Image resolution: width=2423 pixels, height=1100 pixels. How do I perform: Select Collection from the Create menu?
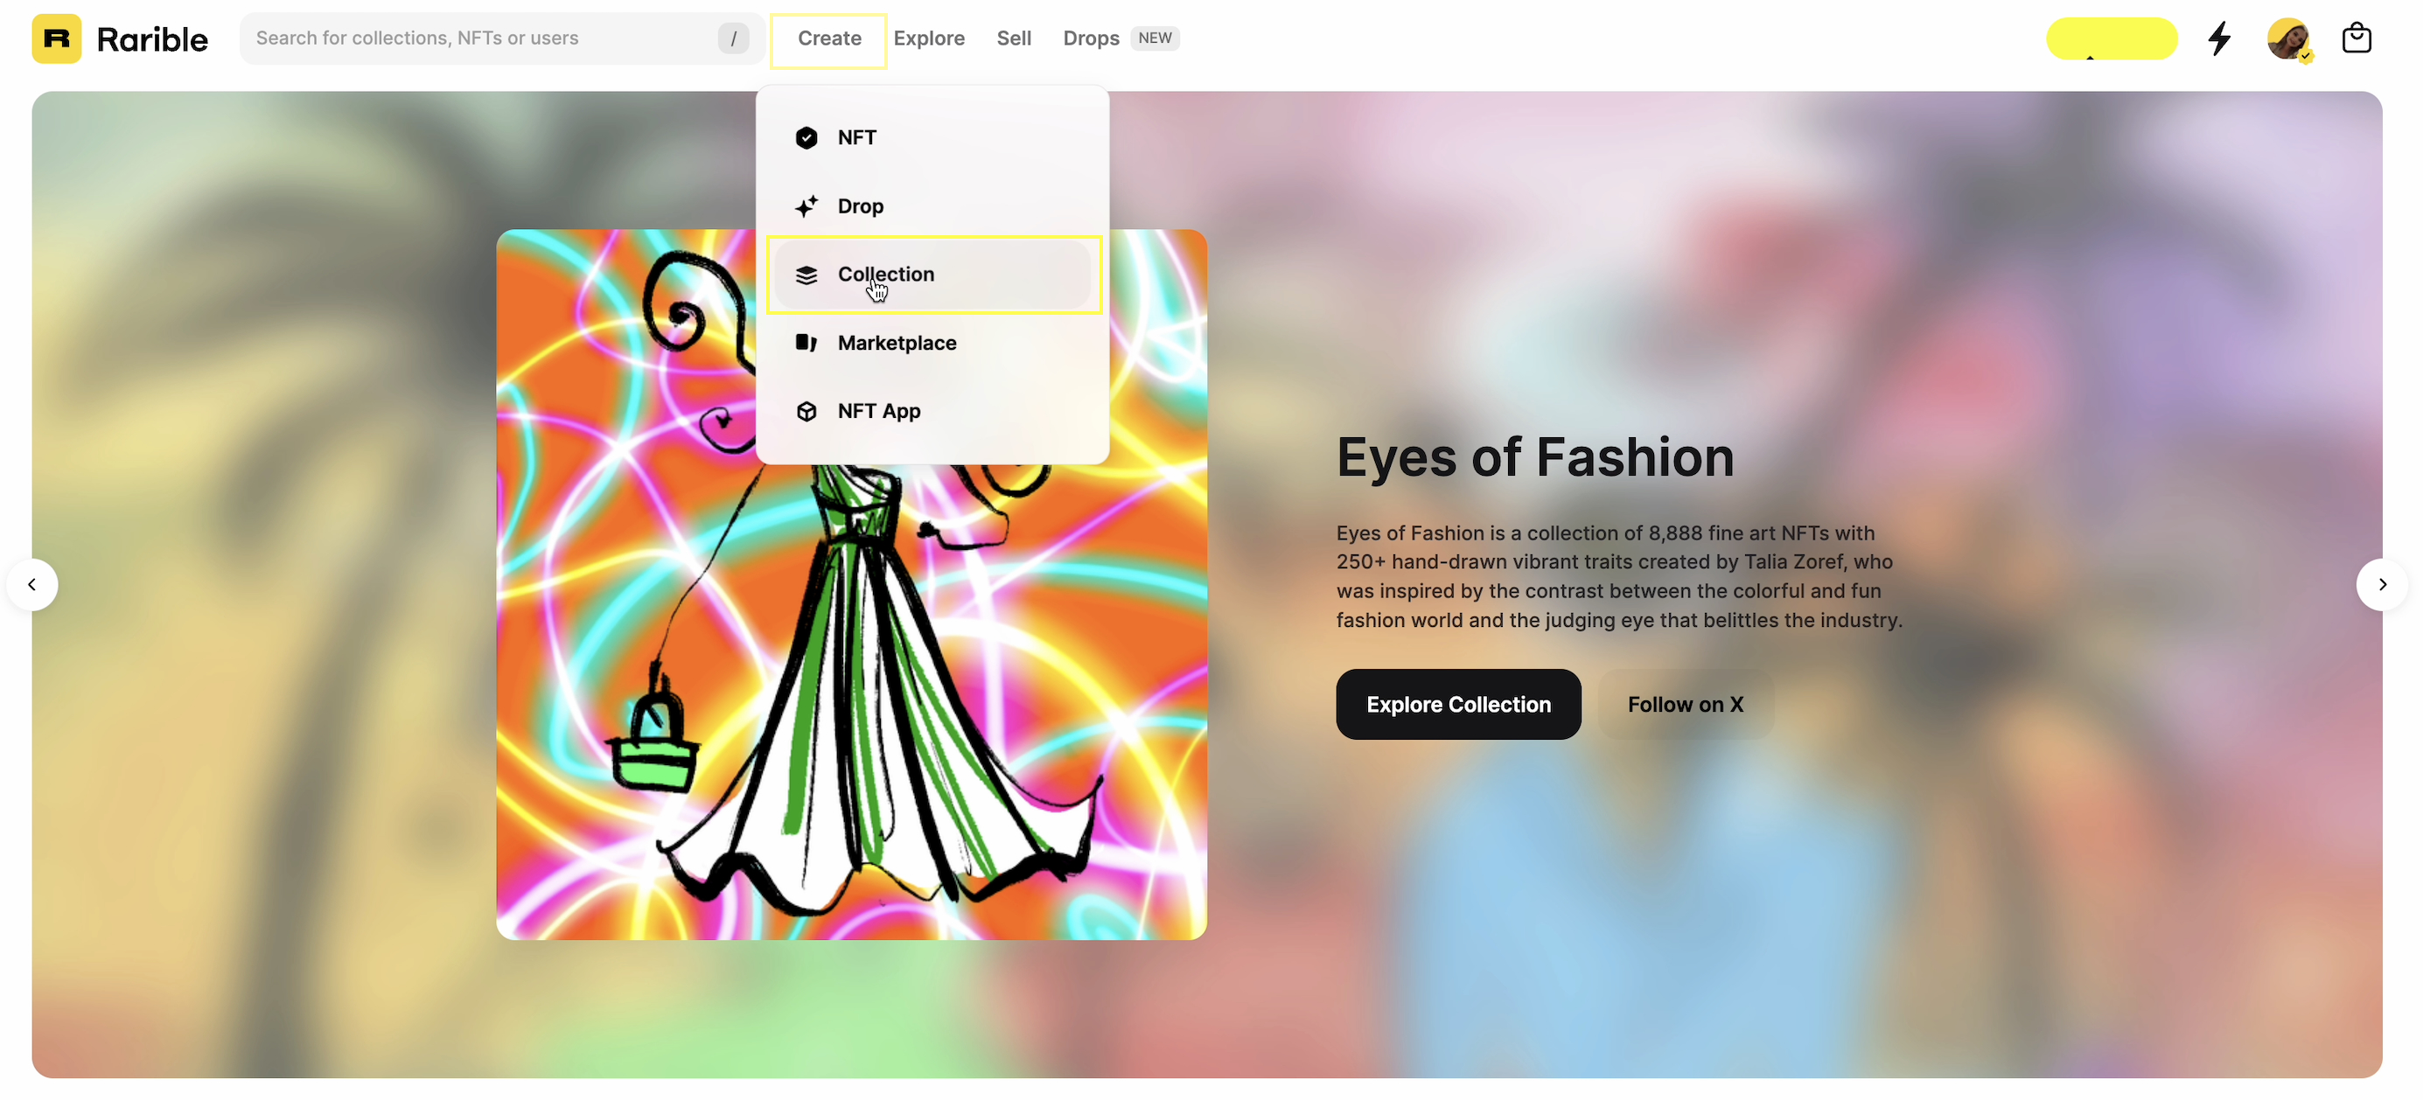pyautogui.click(x=885, y=274)
